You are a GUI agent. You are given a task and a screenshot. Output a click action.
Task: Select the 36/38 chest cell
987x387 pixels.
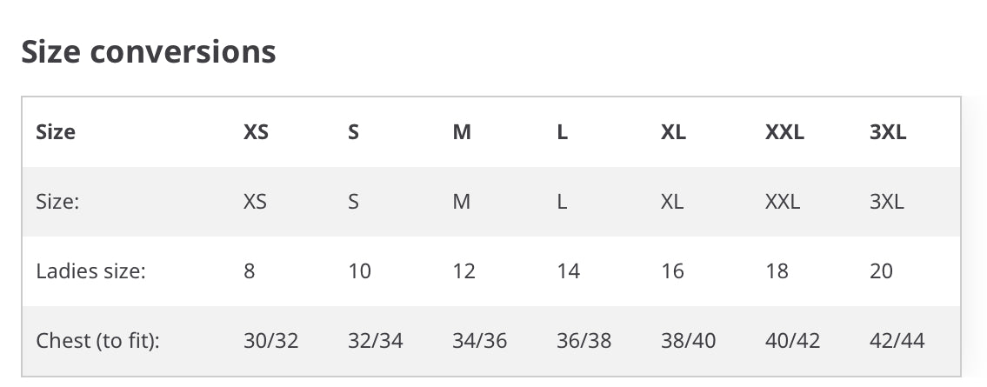coord(584,340)
